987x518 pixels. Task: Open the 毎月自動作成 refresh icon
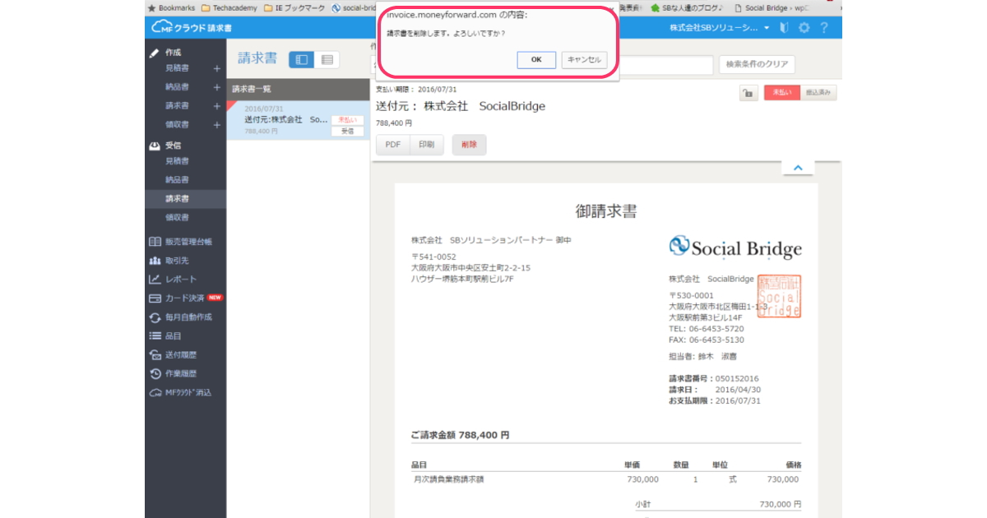coord(155,317)
